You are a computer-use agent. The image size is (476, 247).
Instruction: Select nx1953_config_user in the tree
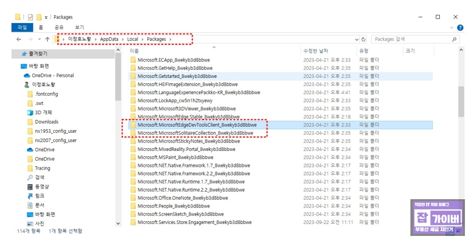click(55, 131)
